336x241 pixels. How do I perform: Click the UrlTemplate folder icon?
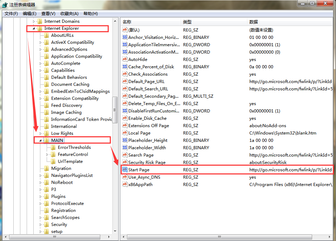(x=53, y=161)
